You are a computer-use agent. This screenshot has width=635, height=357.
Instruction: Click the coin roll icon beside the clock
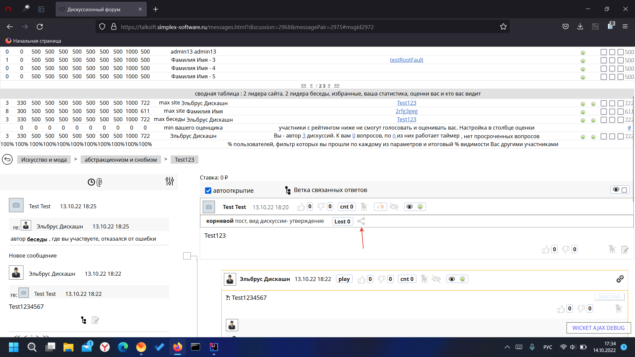99,182
